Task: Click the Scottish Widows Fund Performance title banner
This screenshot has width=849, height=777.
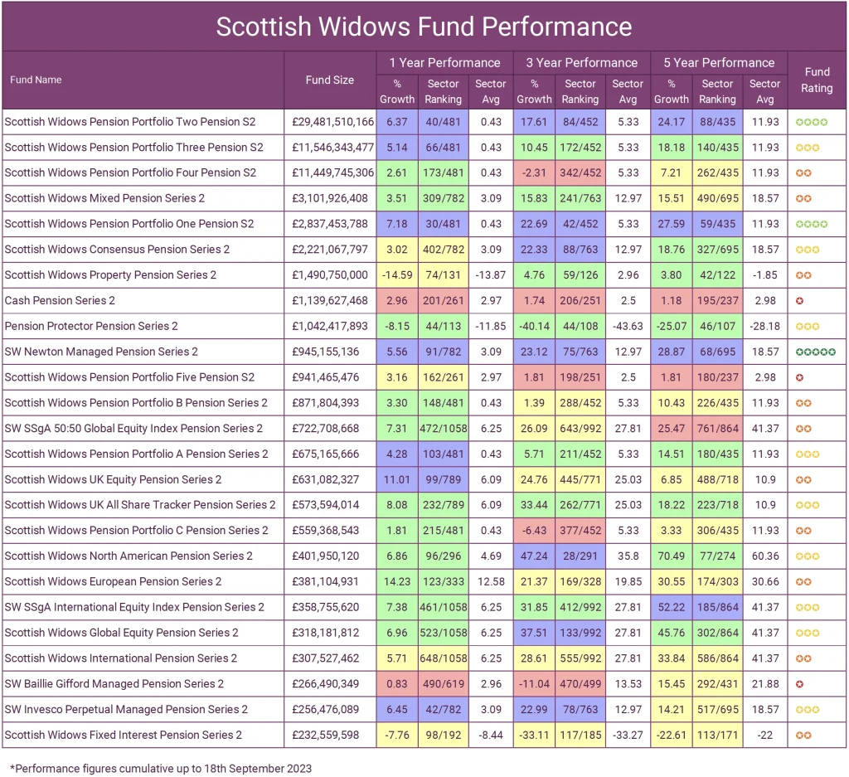Action: [424, 27]
